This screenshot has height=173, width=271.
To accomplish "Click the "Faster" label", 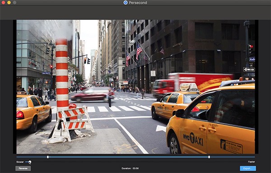I will tap(252, 162).
